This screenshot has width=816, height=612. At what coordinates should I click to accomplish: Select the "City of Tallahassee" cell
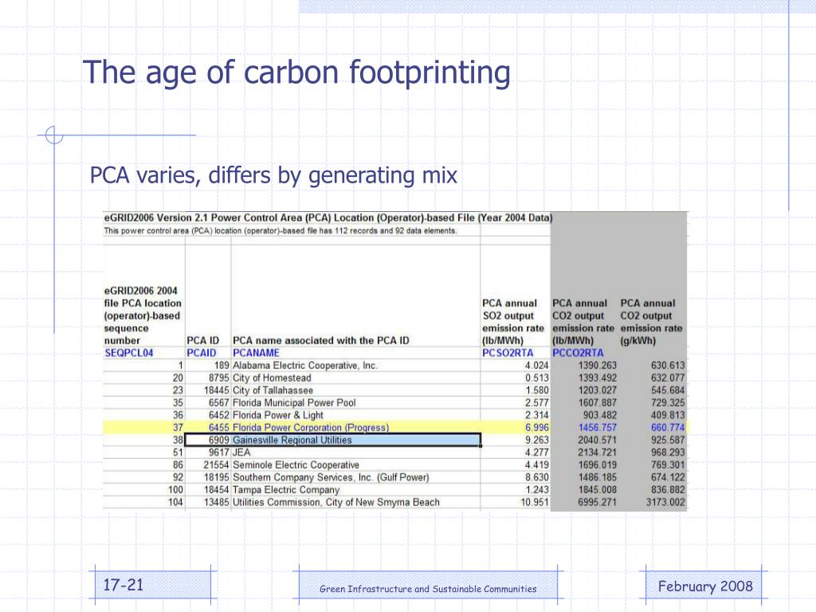click(x=273, y=390)
